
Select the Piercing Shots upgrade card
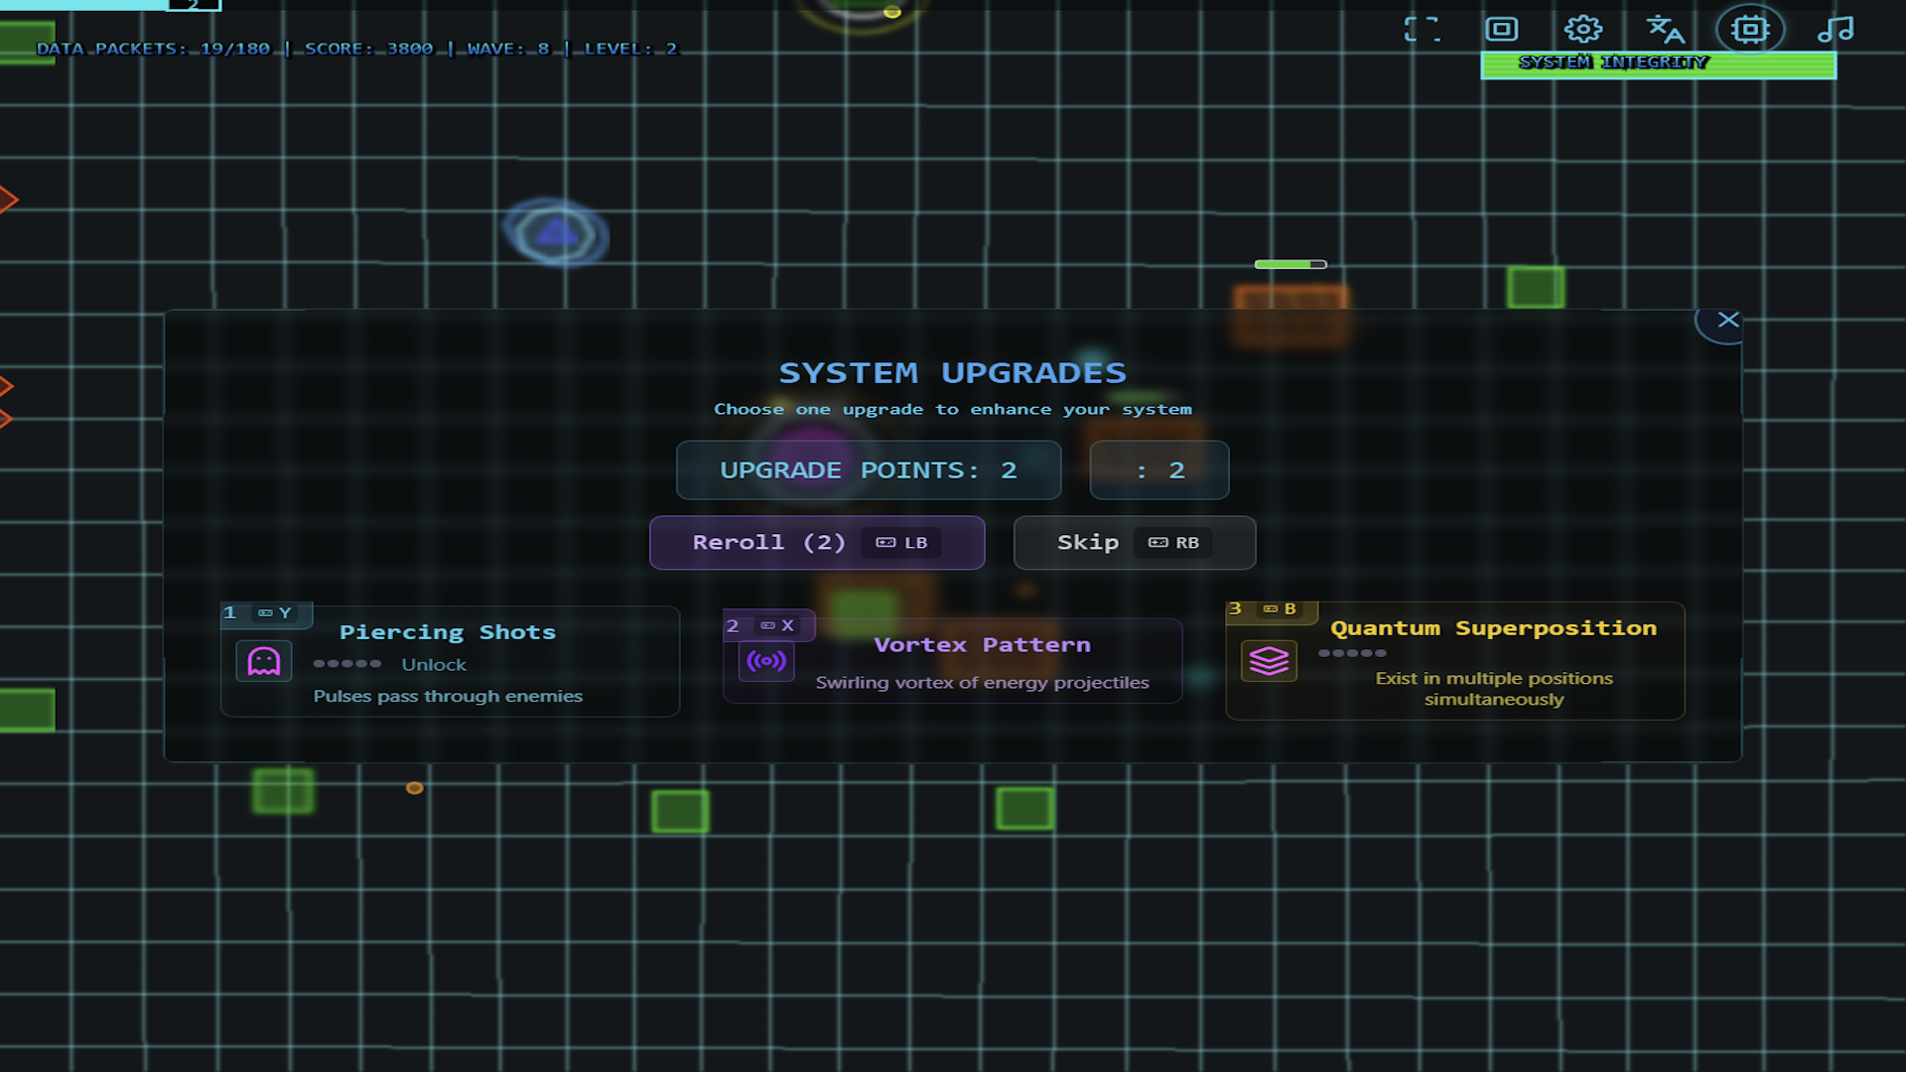[x=450, y=660]
